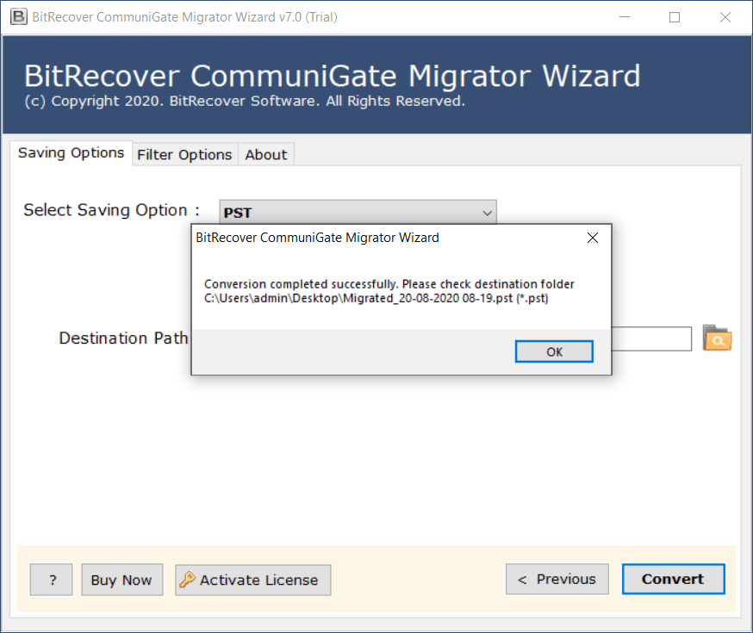
Task: Start conversion with Convert button
Action: coord(673,580)
